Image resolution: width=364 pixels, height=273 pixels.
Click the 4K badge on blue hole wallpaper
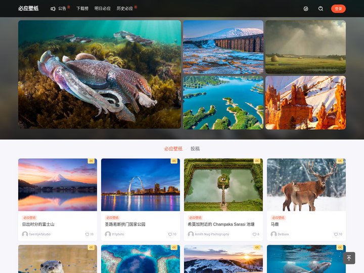[174, 247]
